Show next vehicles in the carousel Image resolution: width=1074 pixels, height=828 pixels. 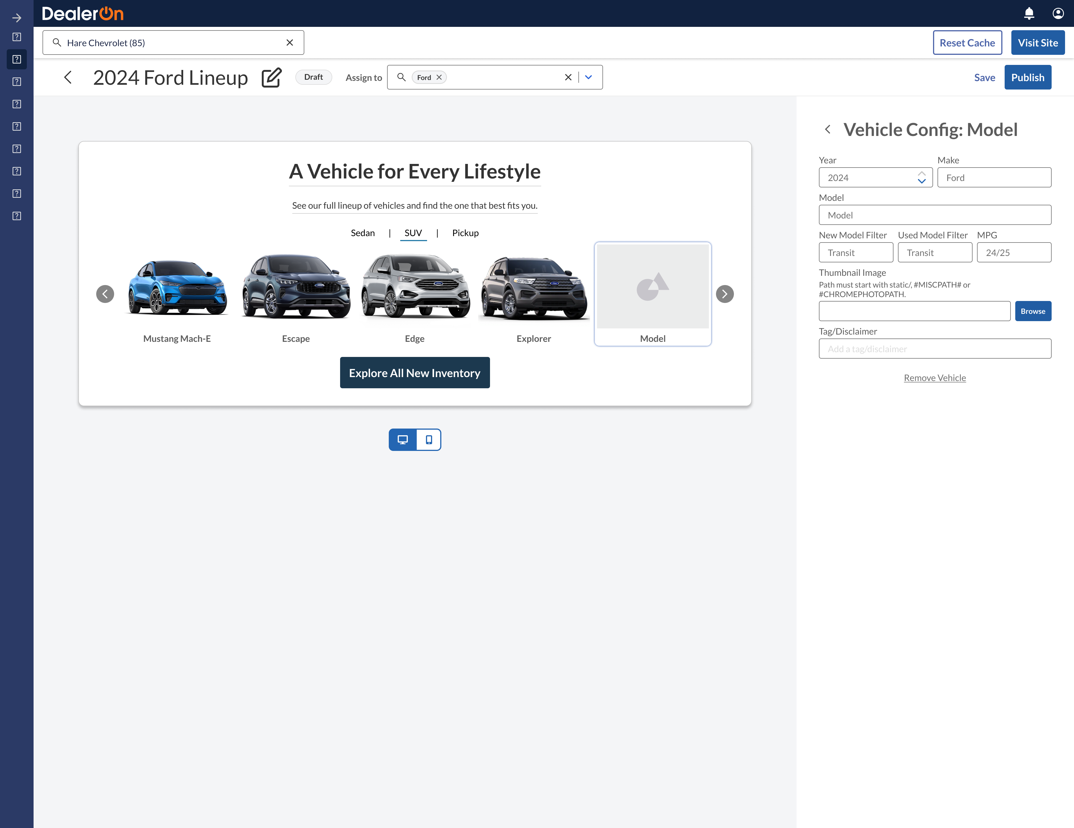725,294
